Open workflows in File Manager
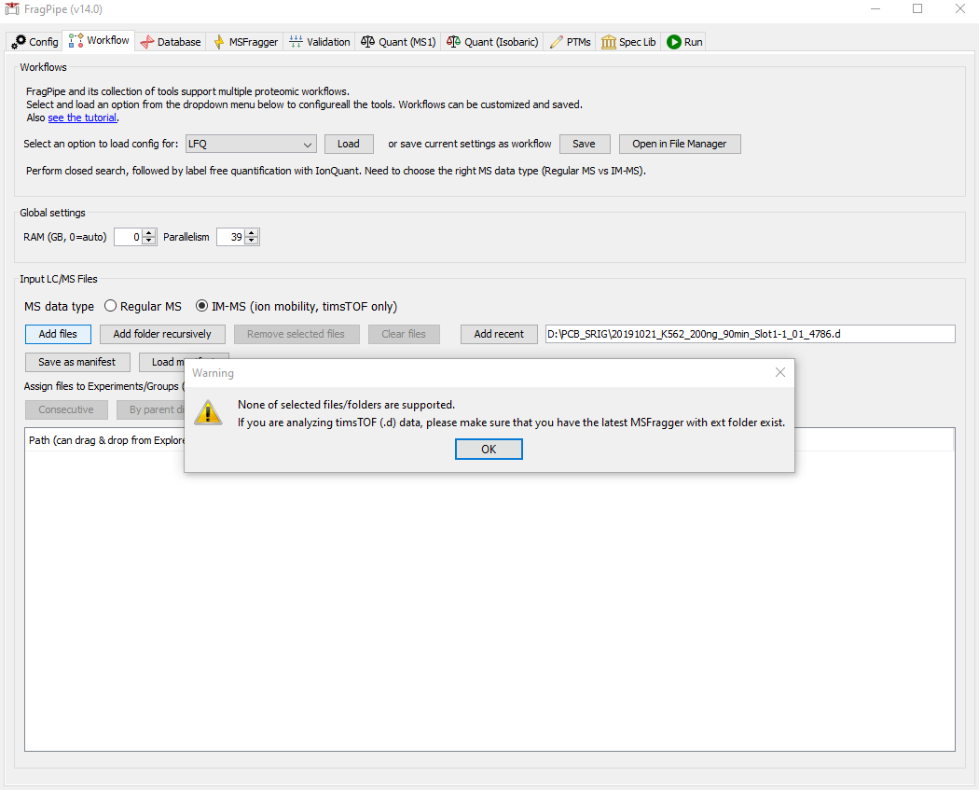Image resolution: width=979 pixels, height=790 pixels. (x=680, y=144)
